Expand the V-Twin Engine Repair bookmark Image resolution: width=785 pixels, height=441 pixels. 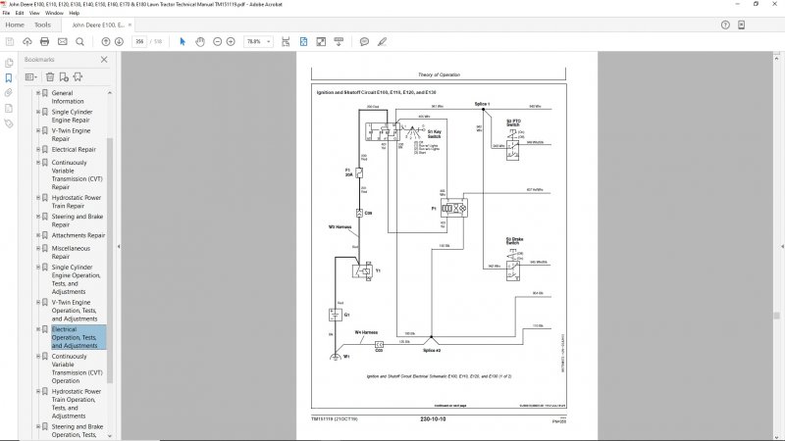tap(38, 130)
